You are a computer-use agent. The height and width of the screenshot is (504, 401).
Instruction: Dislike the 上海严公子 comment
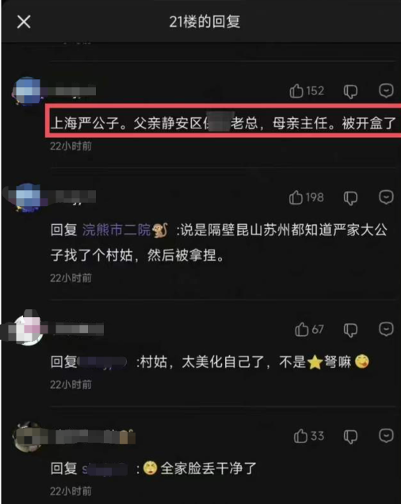(x=350, y=92)
